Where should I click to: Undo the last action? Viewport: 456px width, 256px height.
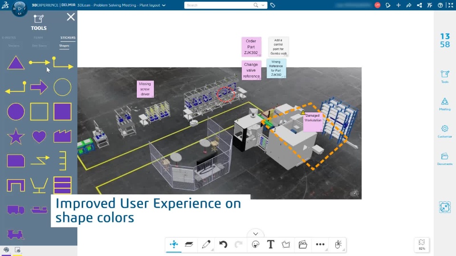pos(223,245)
